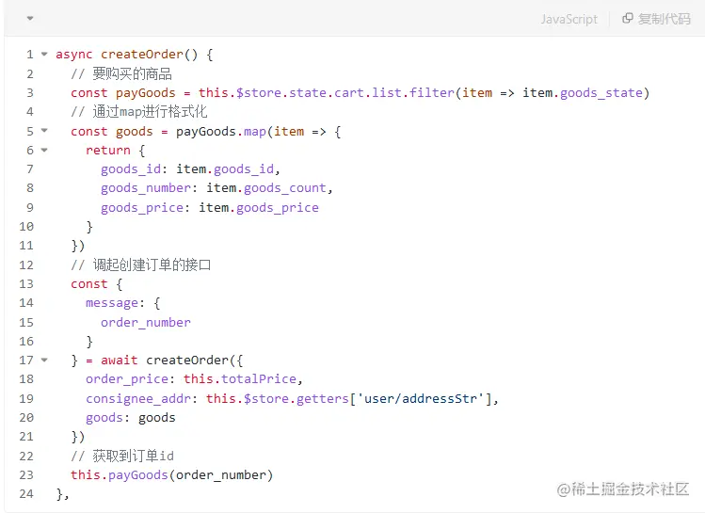
Task: Fold the line 1 createOrder function
Action: point(44,54)
